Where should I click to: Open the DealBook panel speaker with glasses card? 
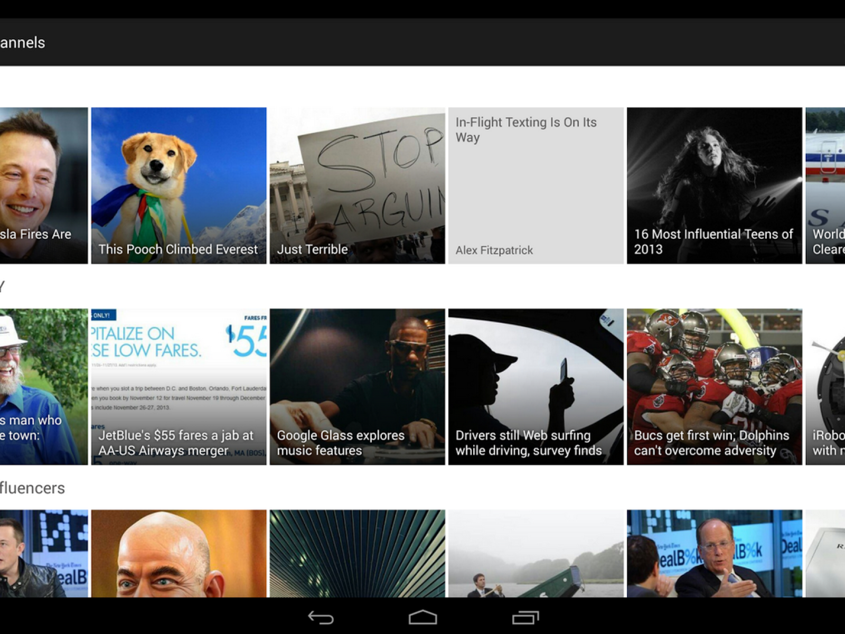tap(714, 553)
